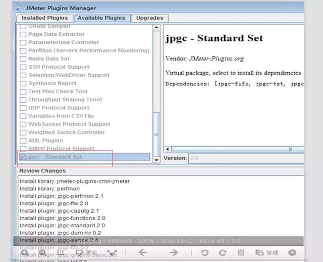
Task: Show image at 1:1 actual size
Action: point(61,252)
